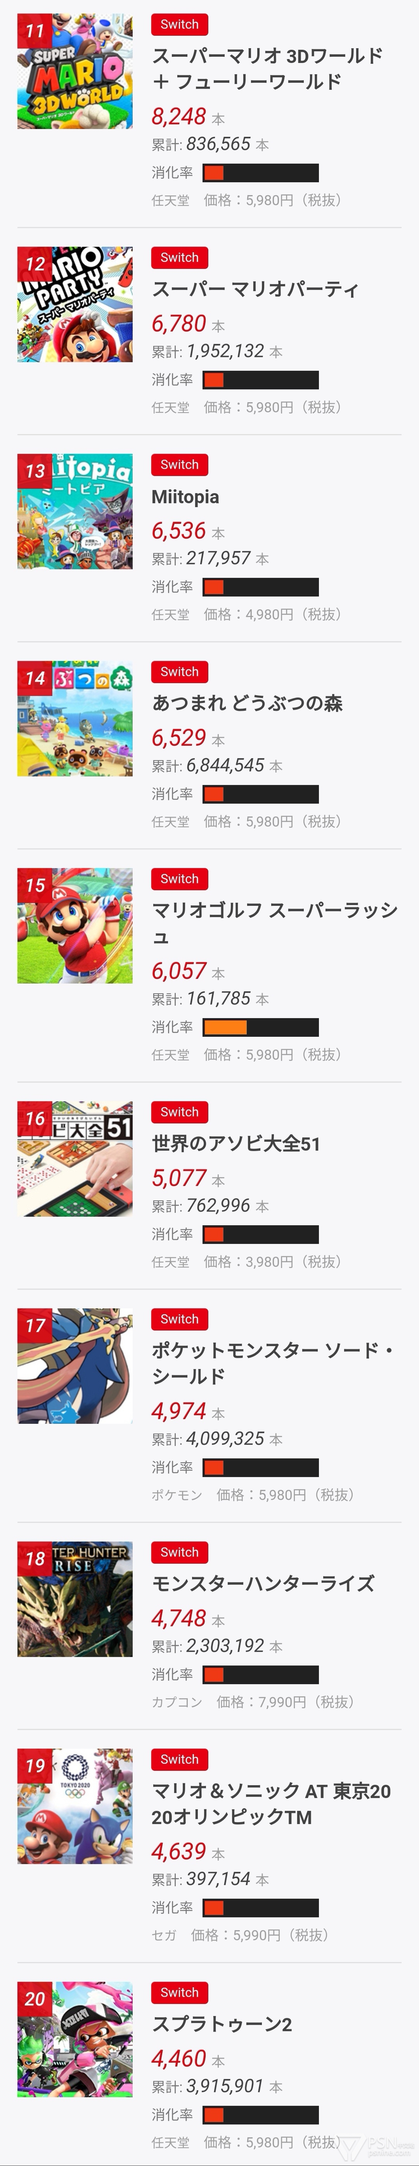Click the Switch tag above マリオ&ソニック
This screenshot has height=2166, width=419.
pyautogui.click(x=180, y=1759)
